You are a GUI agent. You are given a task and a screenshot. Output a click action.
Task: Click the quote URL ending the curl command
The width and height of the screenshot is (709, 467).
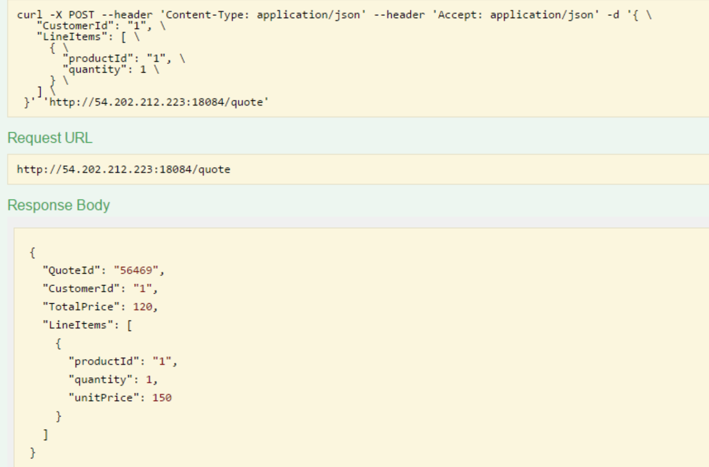pos(159,102)
